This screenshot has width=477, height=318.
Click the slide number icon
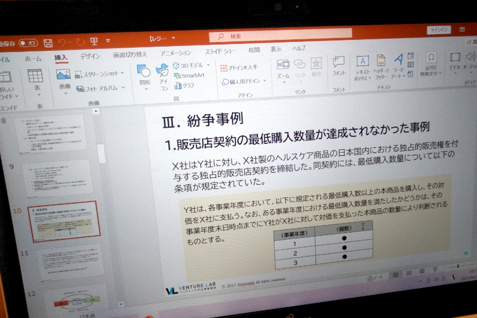coord(411,65)
